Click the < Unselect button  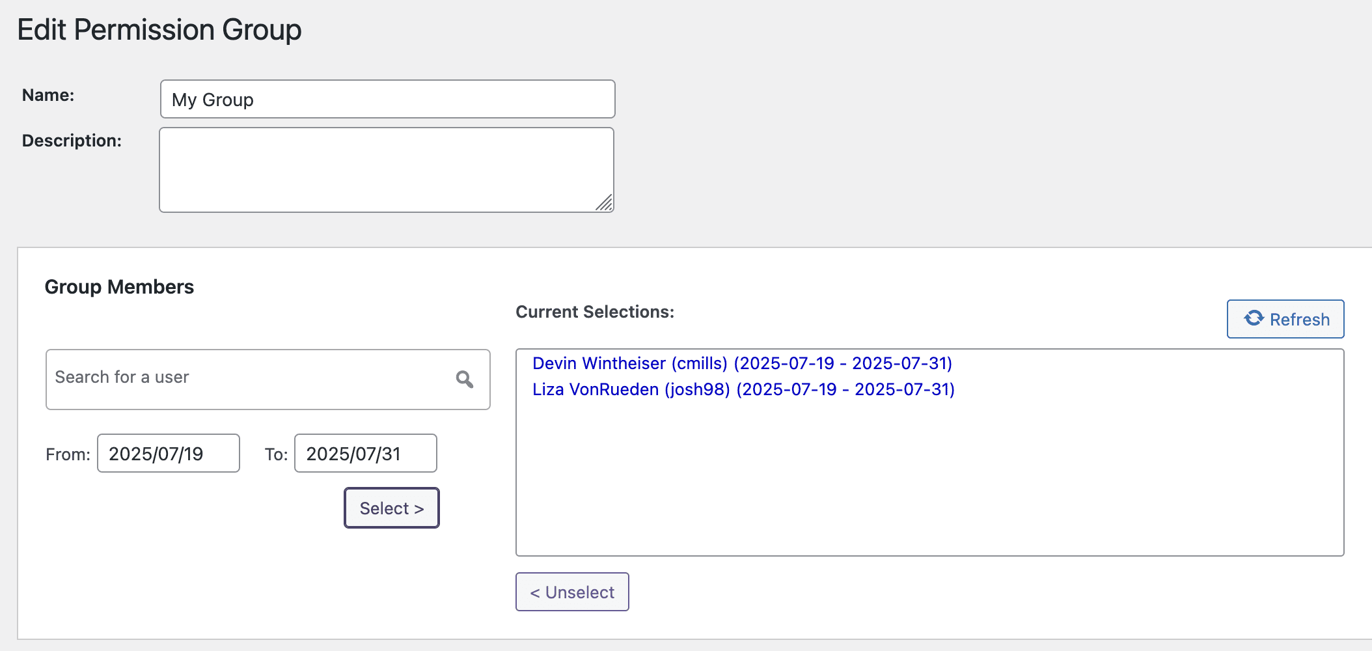coord(572,592)
